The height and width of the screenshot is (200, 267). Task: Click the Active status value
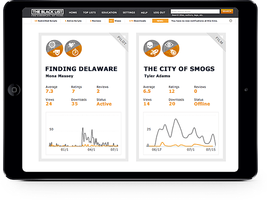tap(104, 104)
